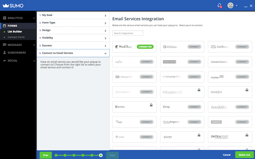255x159 pixels.
Task: Open the account dropdown arrow beside the avatar
Action: coord(236,6)
